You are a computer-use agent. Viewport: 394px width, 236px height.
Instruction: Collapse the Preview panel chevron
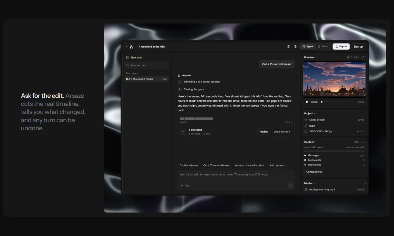coord(316,57)
